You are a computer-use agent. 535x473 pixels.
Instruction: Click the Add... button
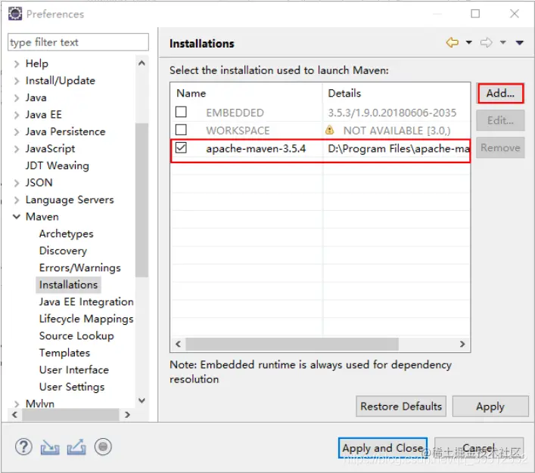point(500,94)
